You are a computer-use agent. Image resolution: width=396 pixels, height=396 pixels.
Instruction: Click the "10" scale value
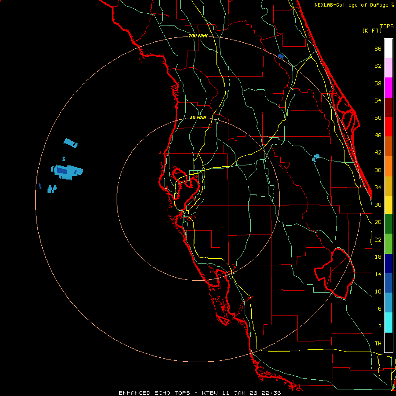coord(378,292)
